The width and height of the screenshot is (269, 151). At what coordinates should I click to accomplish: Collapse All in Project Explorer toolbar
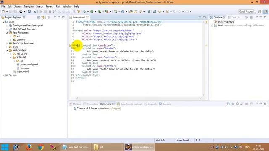pos(38,18)
